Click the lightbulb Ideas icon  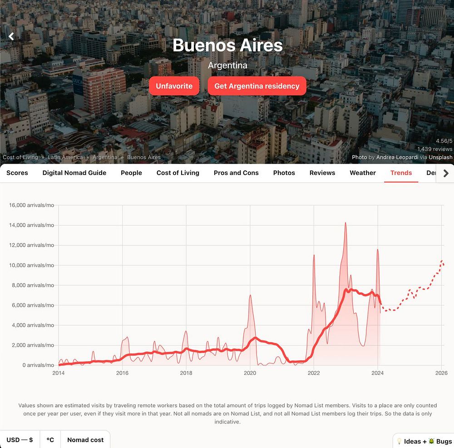tap(399, 441)
